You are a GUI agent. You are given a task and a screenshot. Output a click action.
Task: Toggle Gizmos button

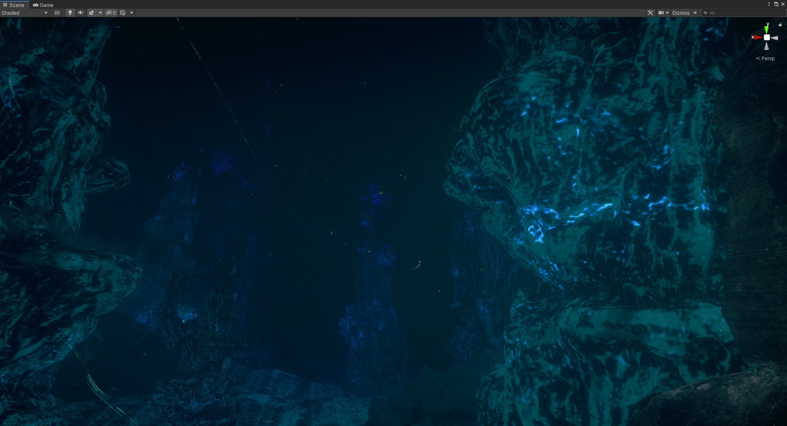pyautogui.click(x=681, y=13)
